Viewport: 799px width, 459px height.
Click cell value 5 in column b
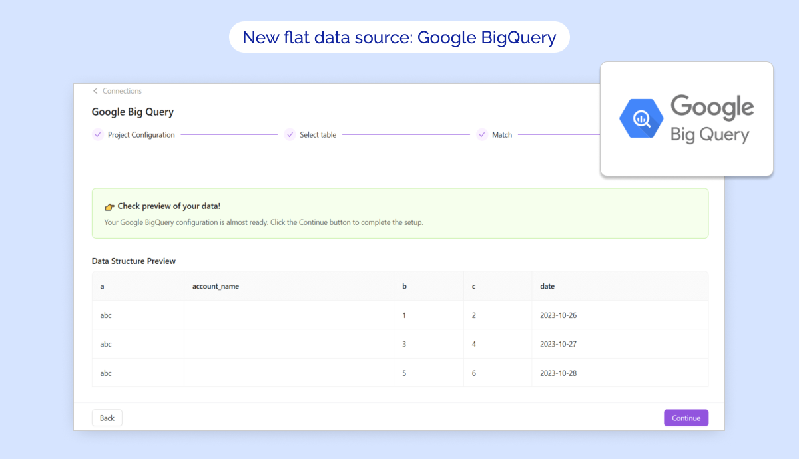[x=404, y=373]
